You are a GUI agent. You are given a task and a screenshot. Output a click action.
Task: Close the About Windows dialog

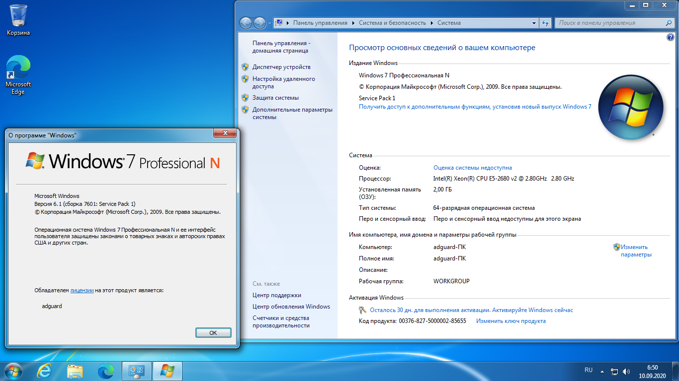coord(224,133)
